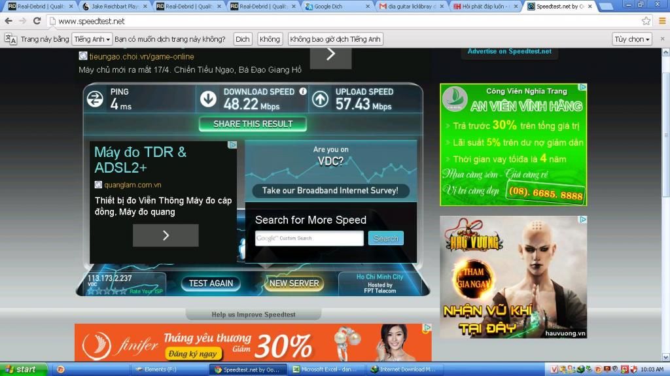
Task: Click the download speed info icon
Action: click(303, 91)
